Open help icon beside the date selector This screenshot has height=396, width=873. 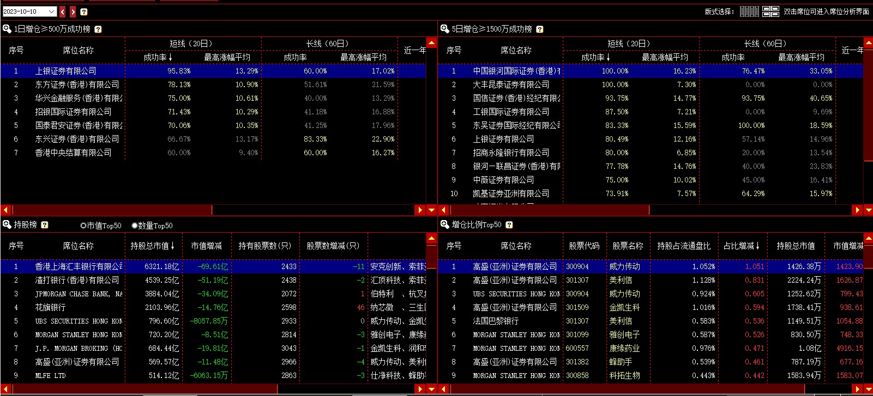click(x=84, y=11)
